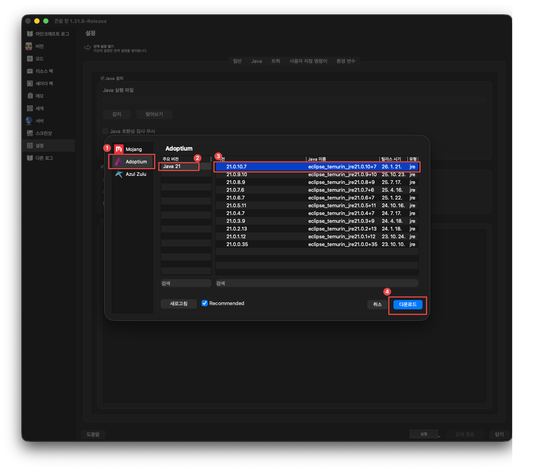Select version 21.0.9.10 row
534x470 pixels.
pos(317,174)
